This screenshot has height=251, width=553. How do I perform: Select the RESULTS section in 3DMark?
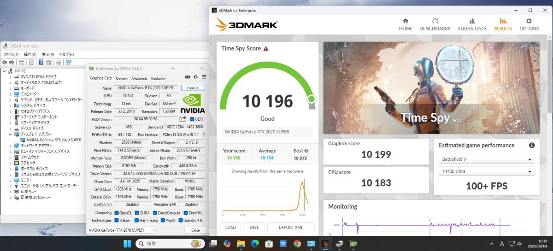coord(503,24)
